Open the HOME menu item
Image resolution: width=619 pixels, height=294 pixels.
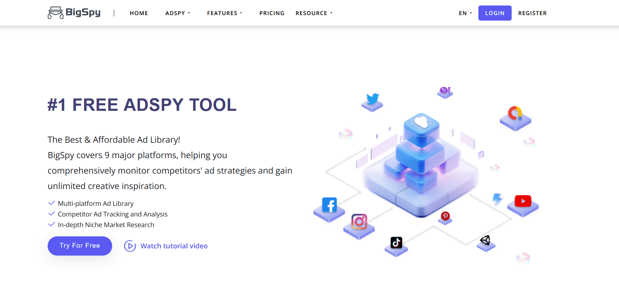click(139, 13)
